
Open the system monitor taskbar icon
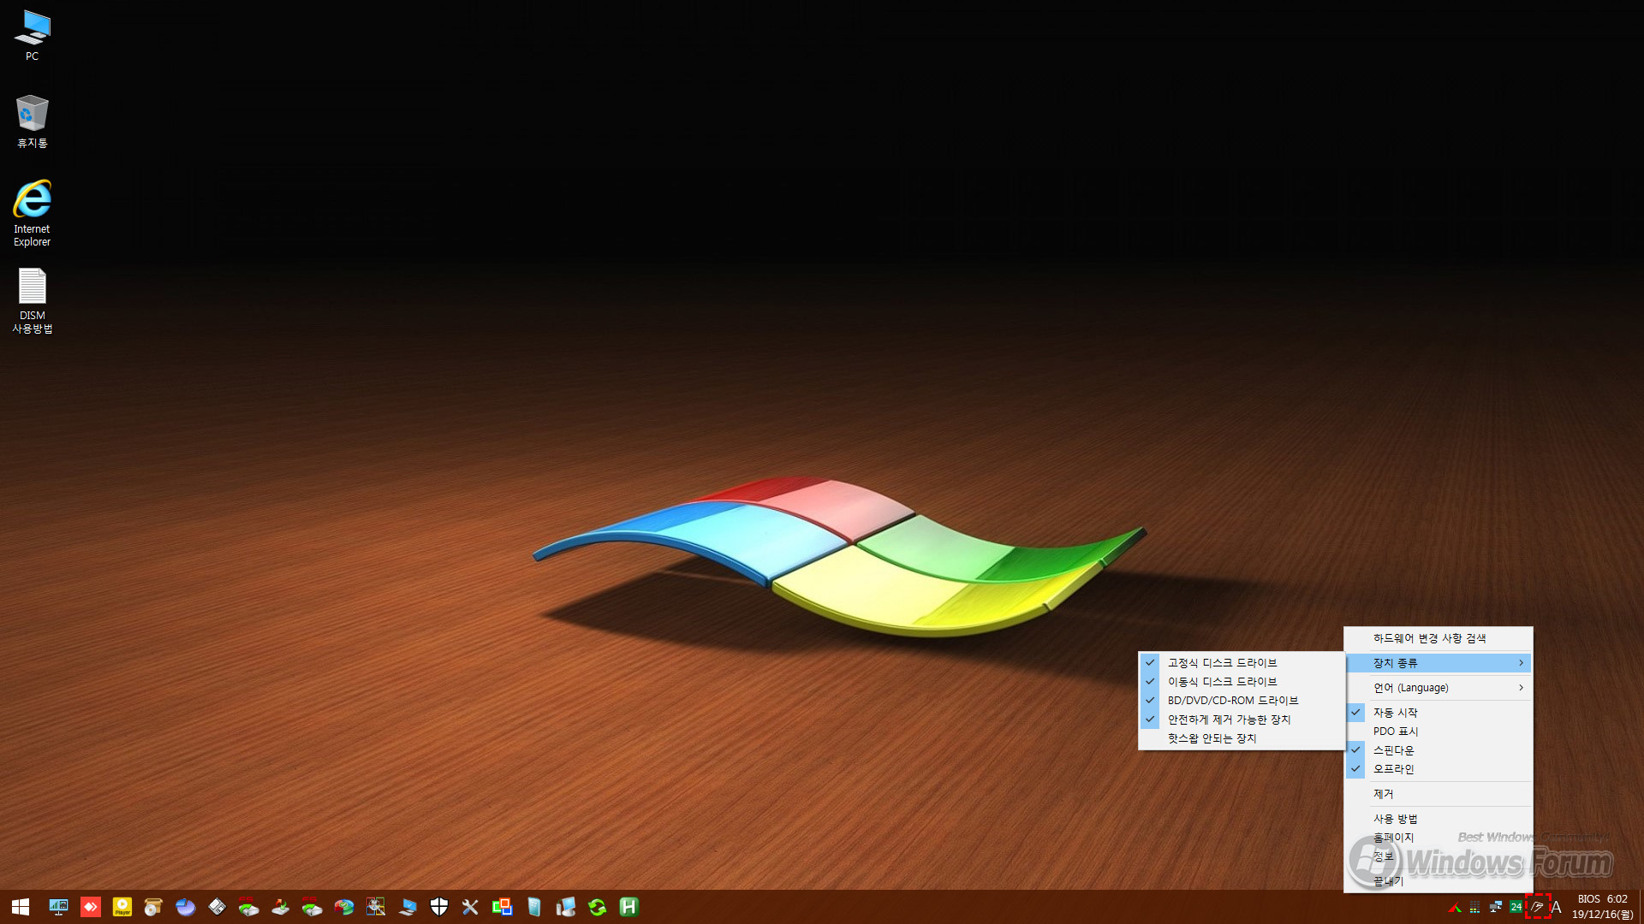click(x=58, y=907)
